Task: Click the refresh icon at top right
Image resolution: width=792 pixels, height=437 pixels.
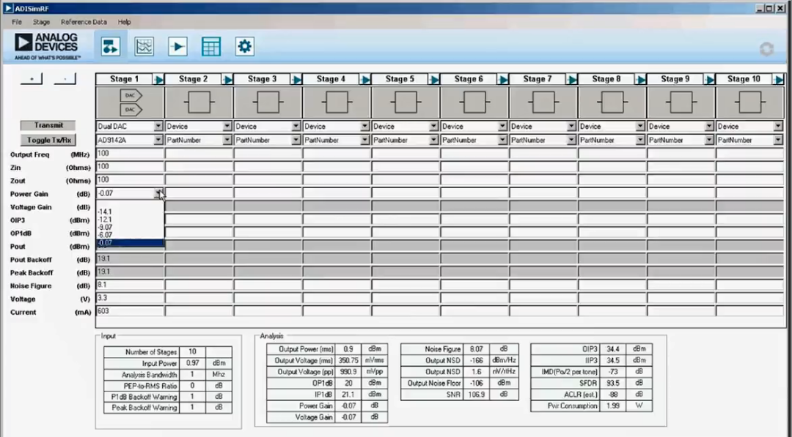Action: pos(766,49)
